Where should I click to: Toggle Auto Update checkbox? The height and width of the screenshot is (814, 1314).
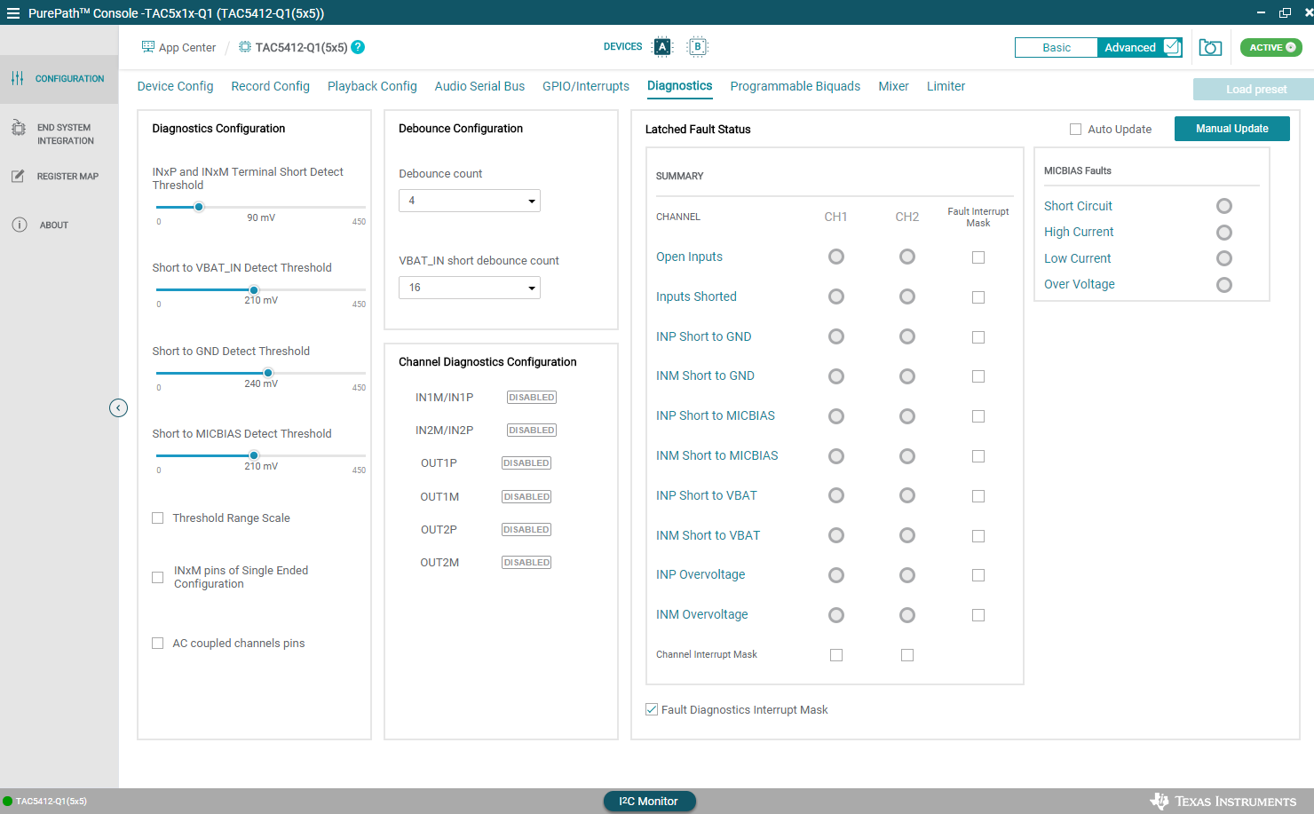pos(1075,130)
